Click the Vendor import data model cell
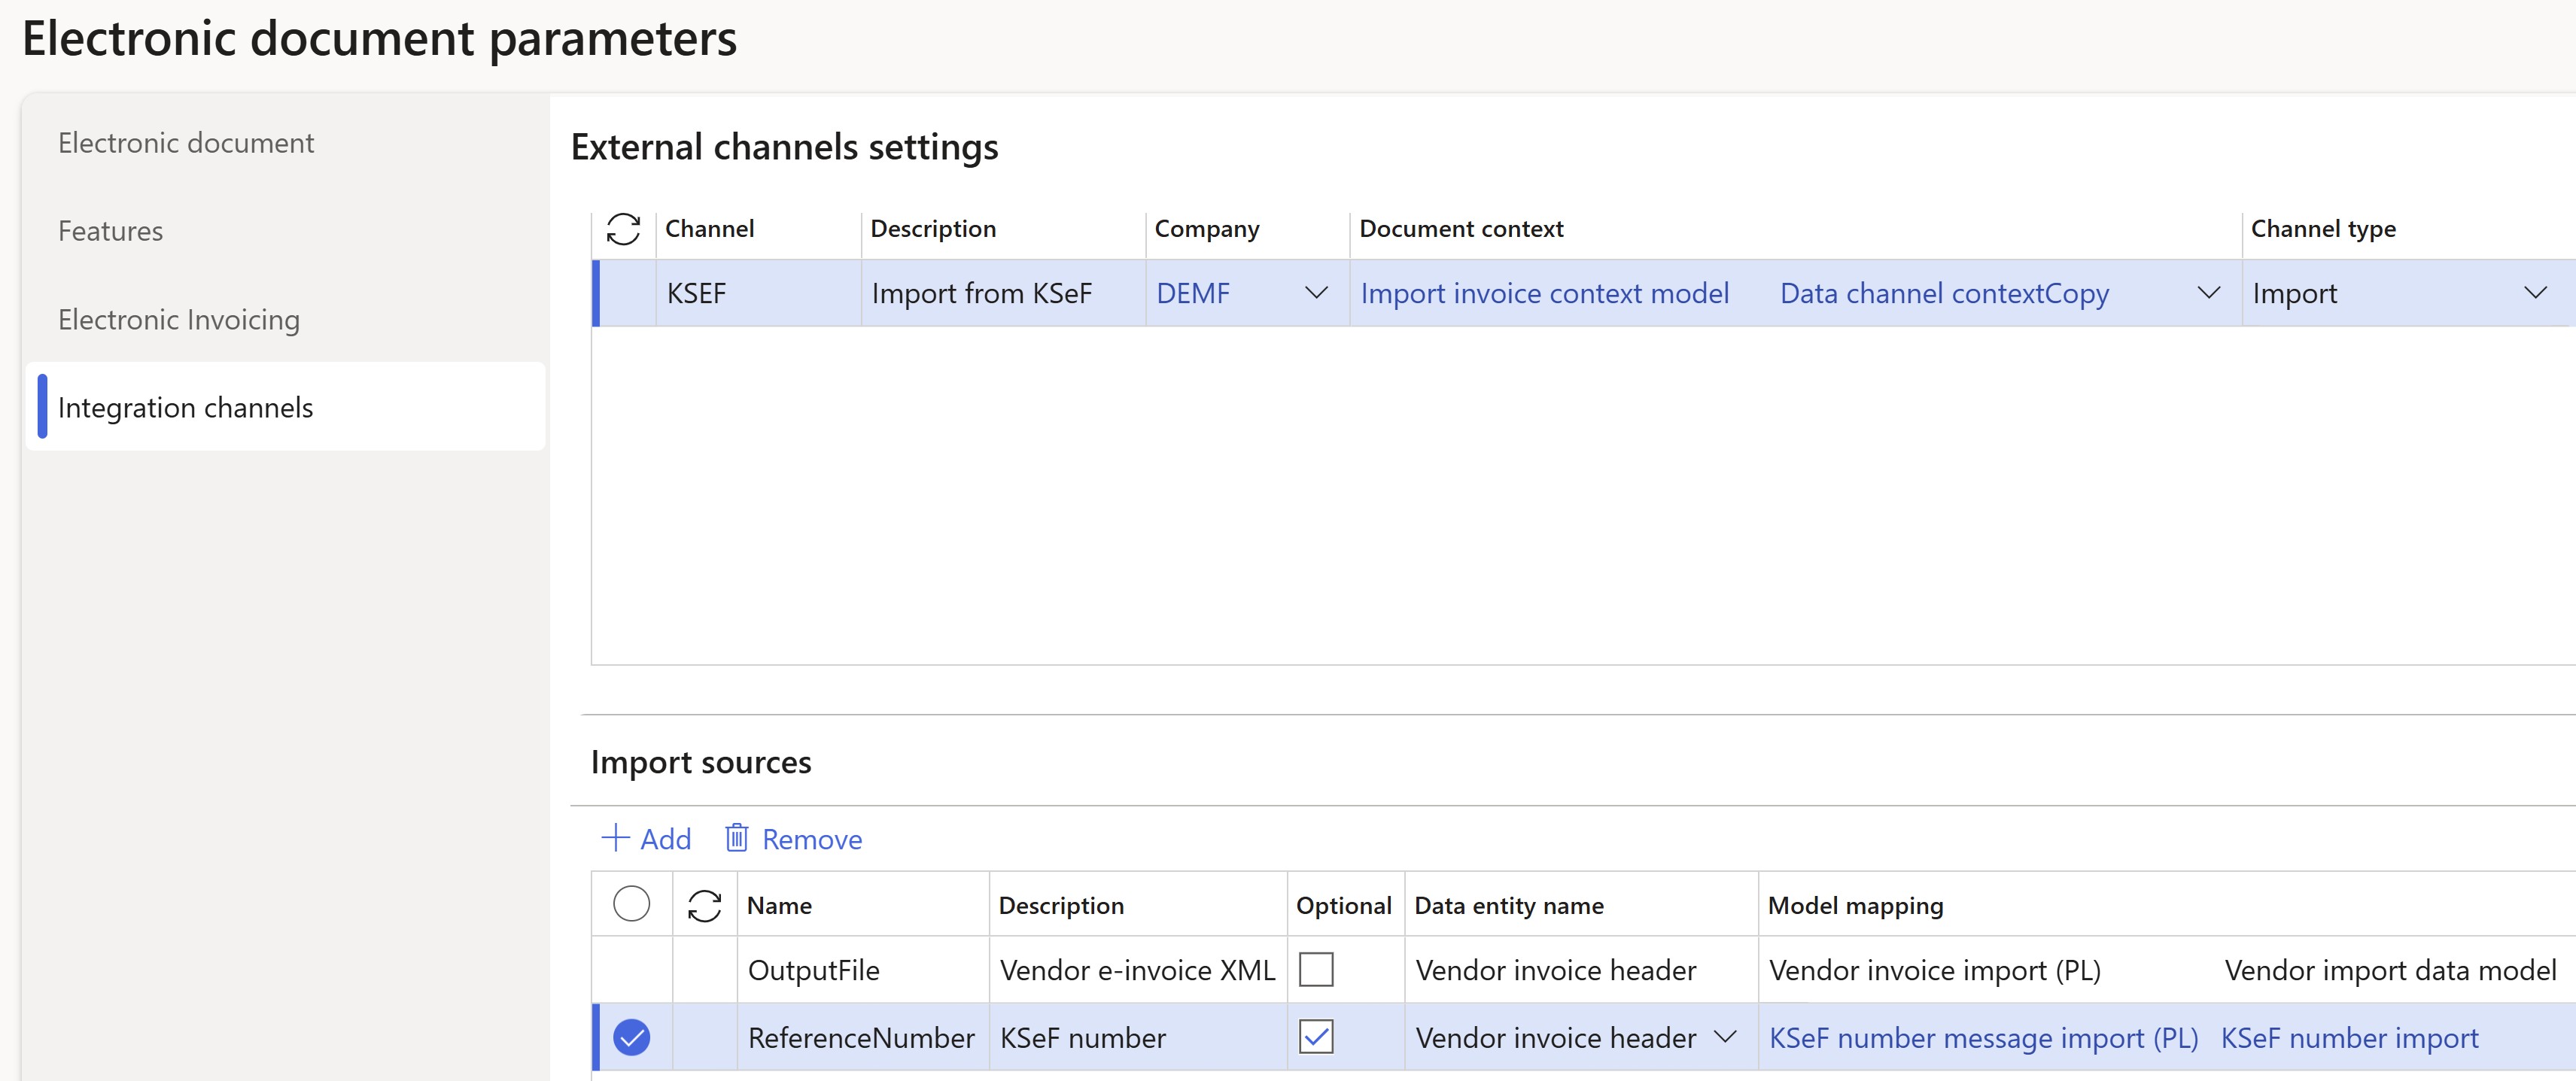This screenshot has height=1081, width=2576. click(2390, 970)
